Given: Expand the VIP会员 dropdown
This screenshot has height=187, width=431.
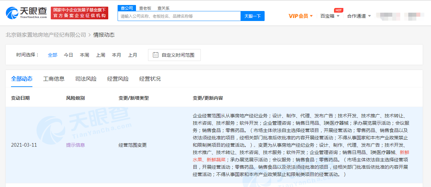Looking at the screenshot, I should [x=301, y=16].
